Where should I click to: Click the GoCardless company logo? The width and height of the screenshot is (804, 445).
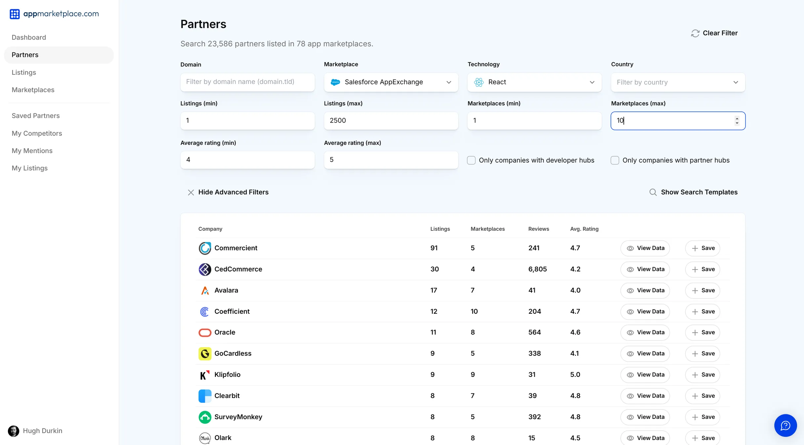(x=205, y=354)
